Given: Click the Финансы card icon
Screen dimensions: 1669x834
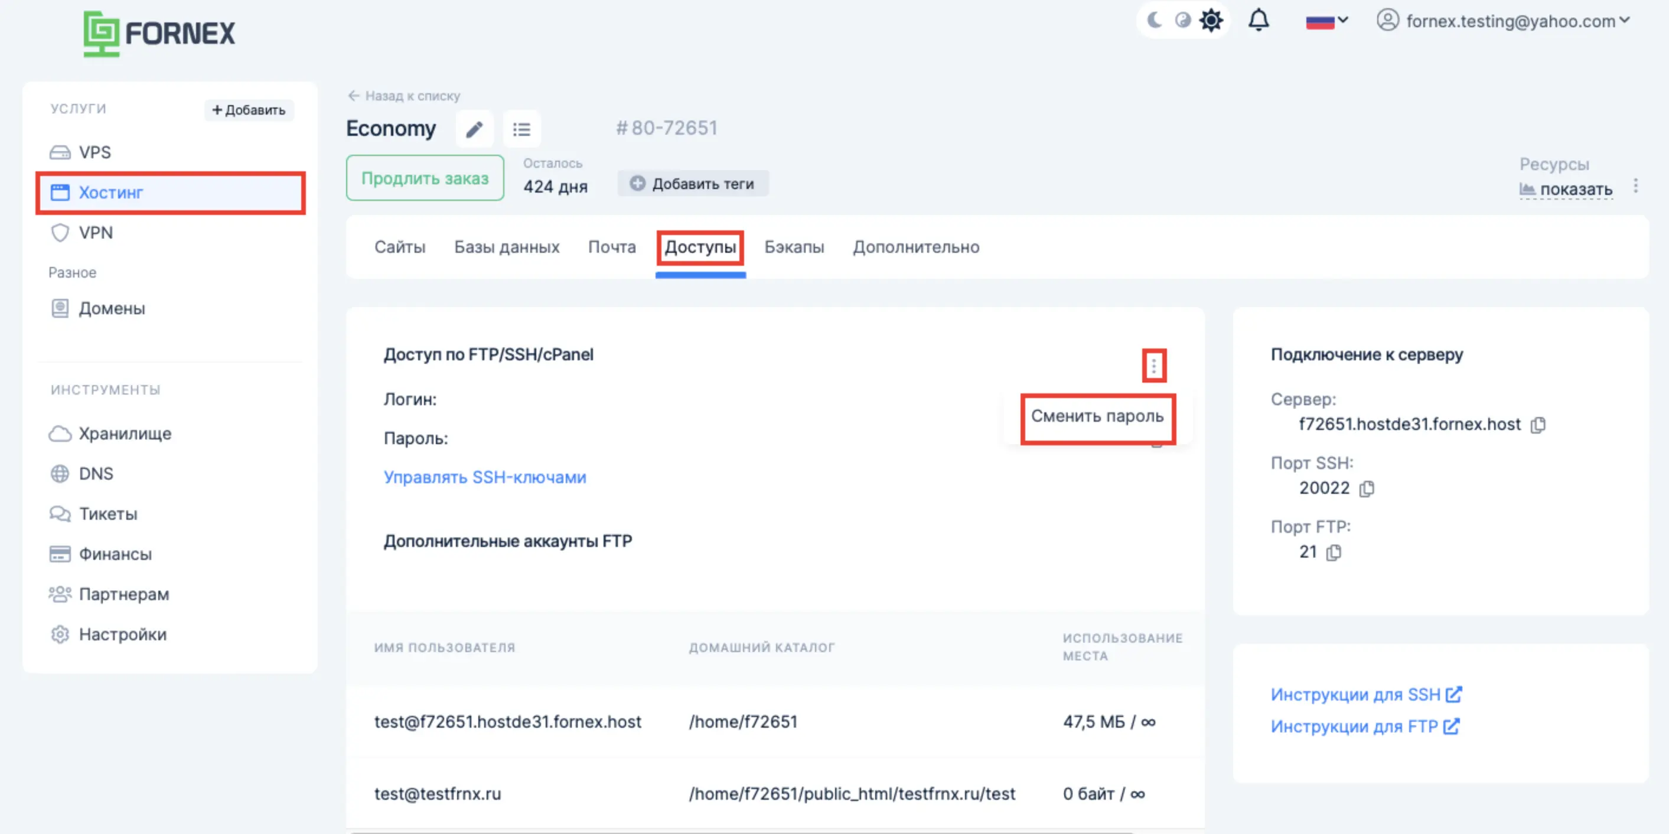Looking at the screenshot, I should pyautogui.click(x=60, y=554).
